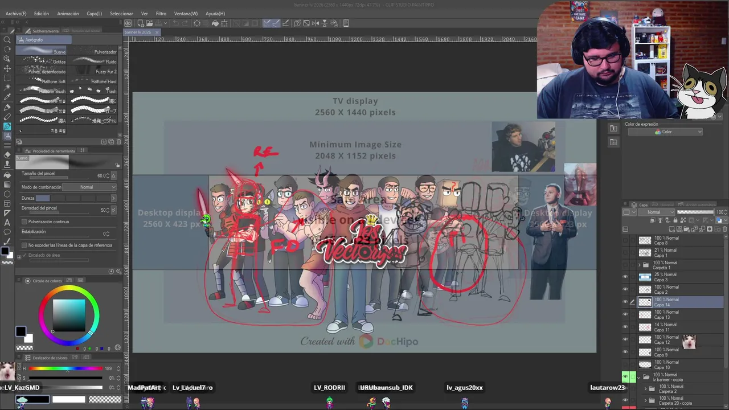Screen dimensions: 729x410
Task: Open save dropdown arrow in command bar
Action: pyautogui.click(x=165, y=23)
